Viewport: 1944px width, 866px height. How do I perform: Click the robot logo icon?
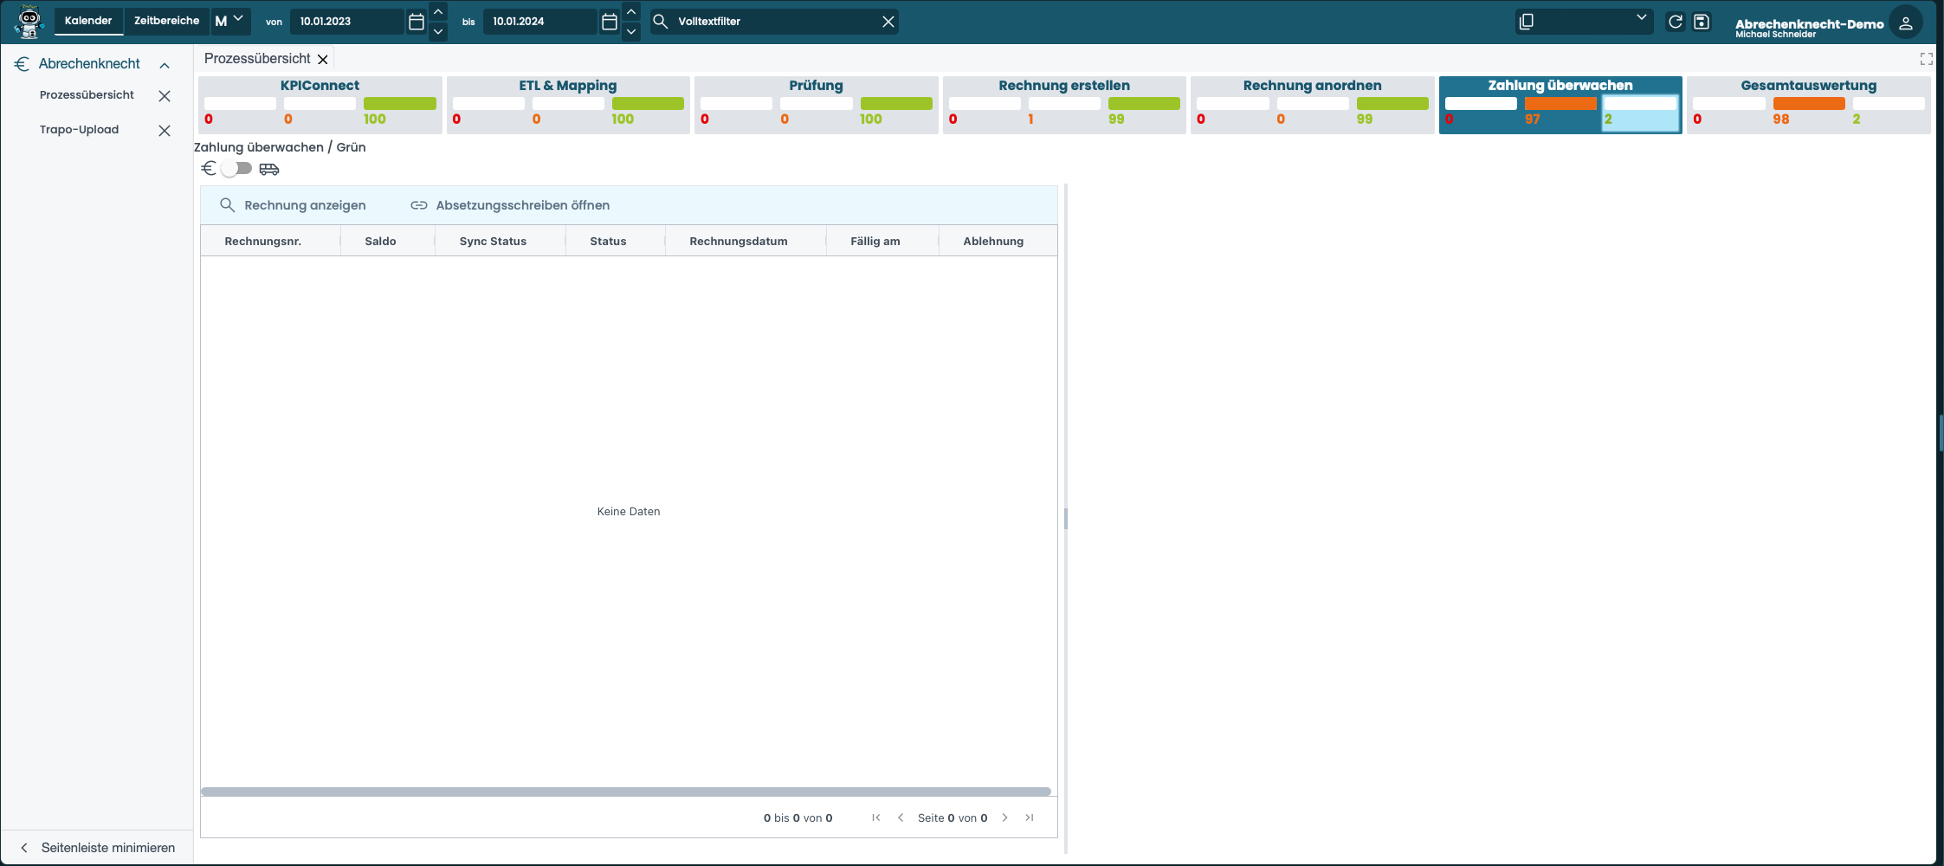(x=29, y=22)
